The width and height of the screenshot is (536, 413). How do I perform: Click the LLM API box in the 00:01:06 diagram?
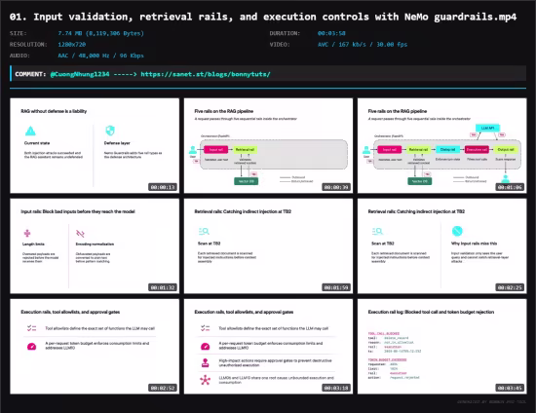487,129
